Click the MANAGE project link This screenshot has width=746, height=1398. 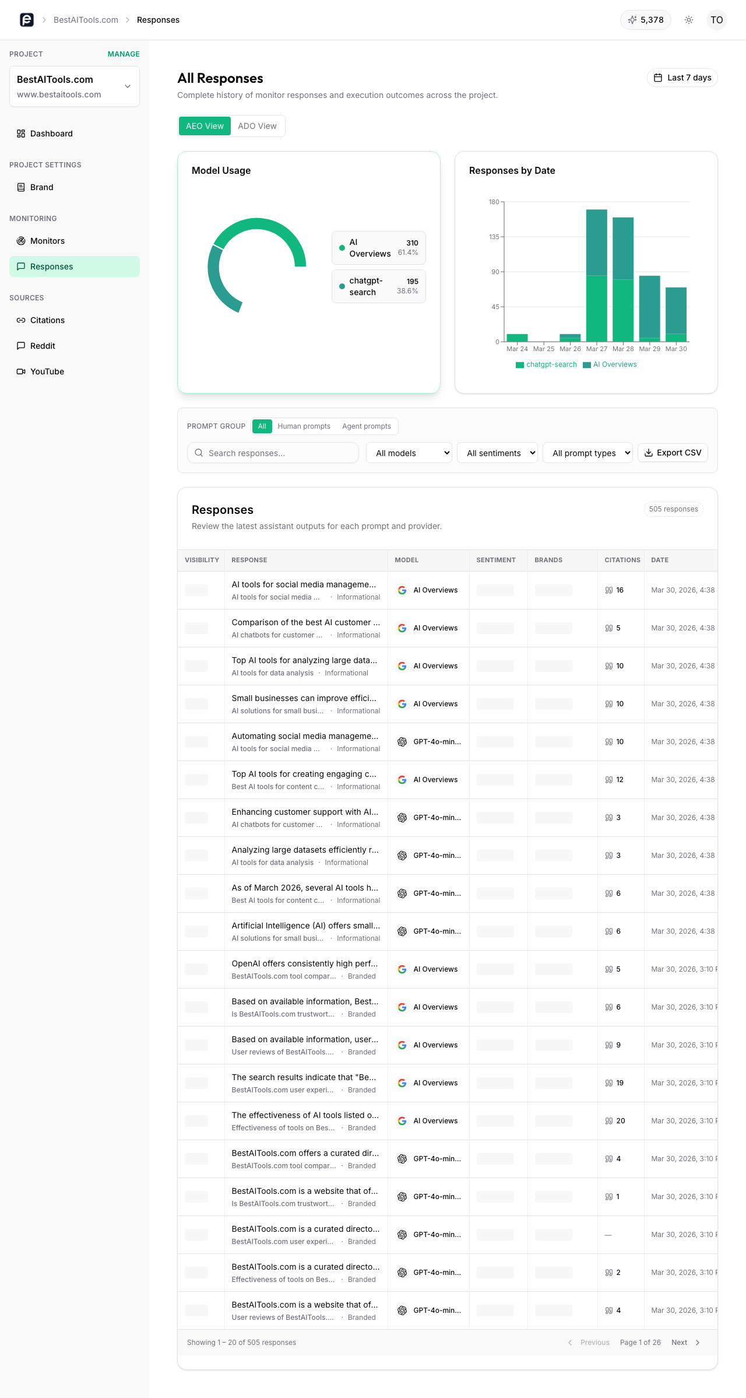pyautogui.click(x=124, y=54)
